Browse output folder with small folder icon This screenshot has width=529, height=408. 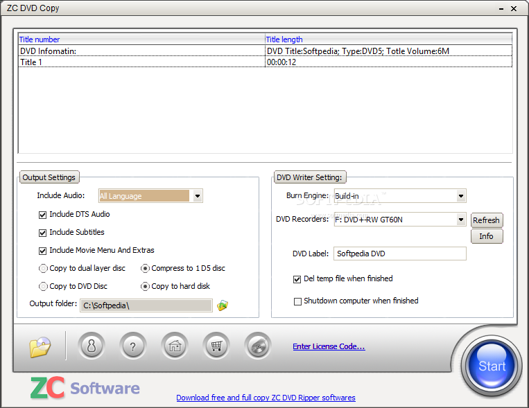(223, 305)
